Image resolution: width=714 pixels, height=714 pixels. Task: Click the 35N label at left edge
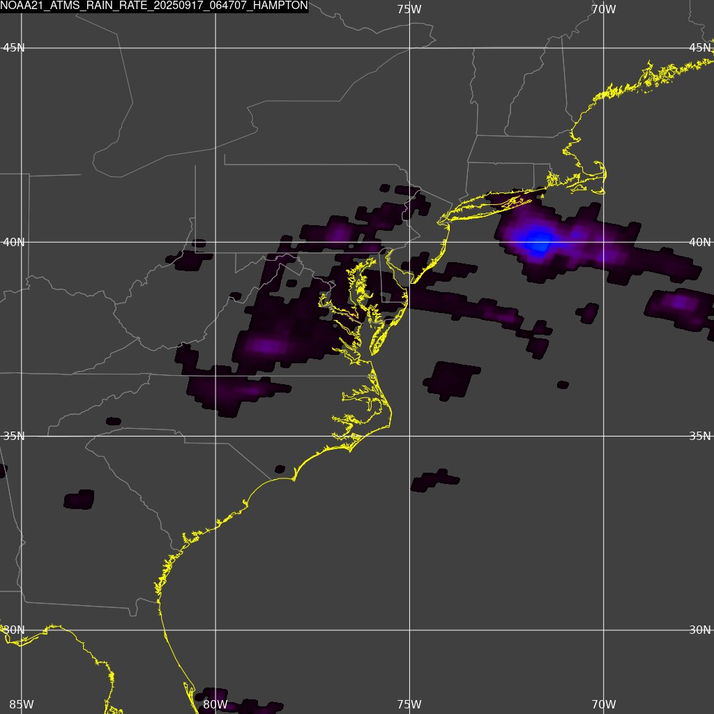(x=14, y=436)
